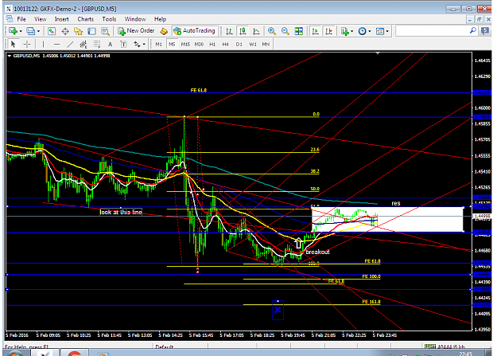Open the Tools menu
Screen dimensions: 497x356
(109, 19)
